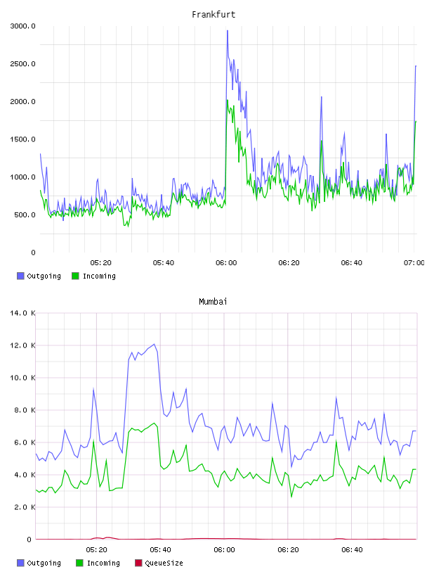Click the 06:40 time label in Mumbai chart
Image resolution: width=427 pixels, height=574 pixels.
pyautogui.click(x=352, y=550)
